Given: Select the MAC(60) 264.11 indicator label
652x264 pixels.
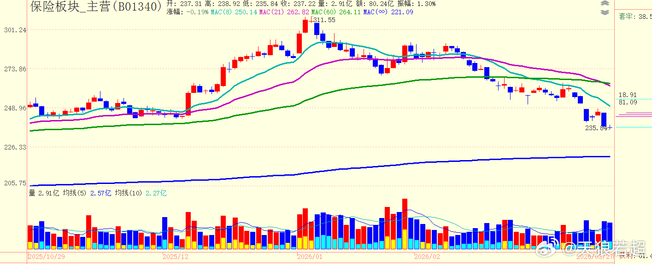Looking at the screenshot, I should click(336, 12).
